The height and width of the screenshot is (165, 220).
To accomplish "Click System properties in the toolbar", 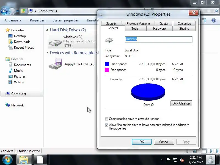I will [66, 20].
